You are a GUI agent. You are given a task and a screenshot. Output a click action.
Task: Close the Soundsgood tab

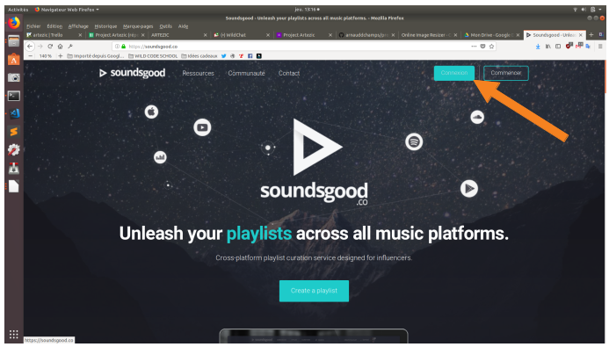click(x=581, y=35)
